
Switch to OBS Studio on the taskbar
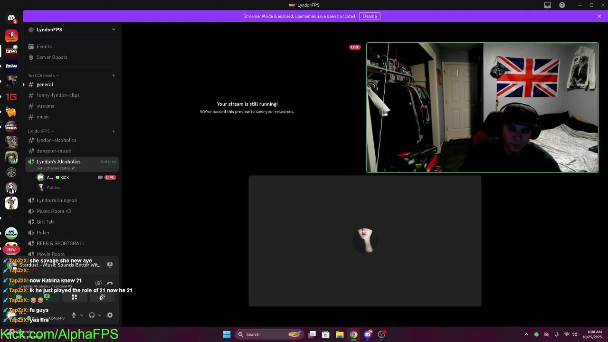coord(381,334)
